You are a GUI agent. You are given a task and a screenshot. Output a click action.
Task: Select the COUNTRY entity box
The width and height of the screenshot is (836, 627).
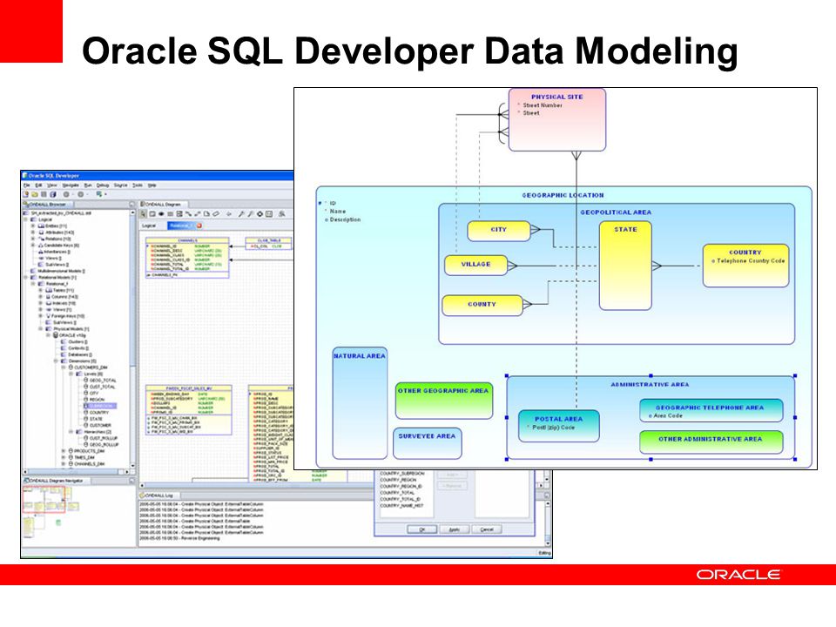pos(745,266)
